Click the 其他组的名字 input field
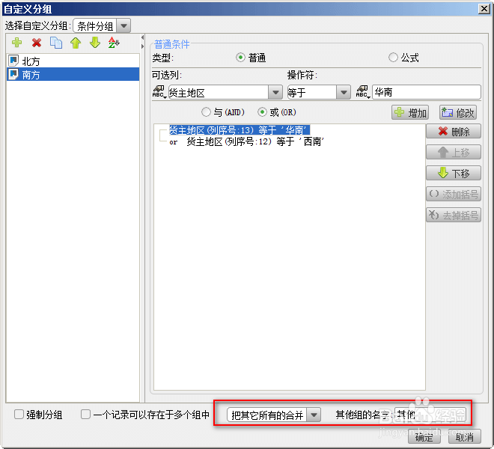Viewport: 494px width, 449px height. coord(430,415)
